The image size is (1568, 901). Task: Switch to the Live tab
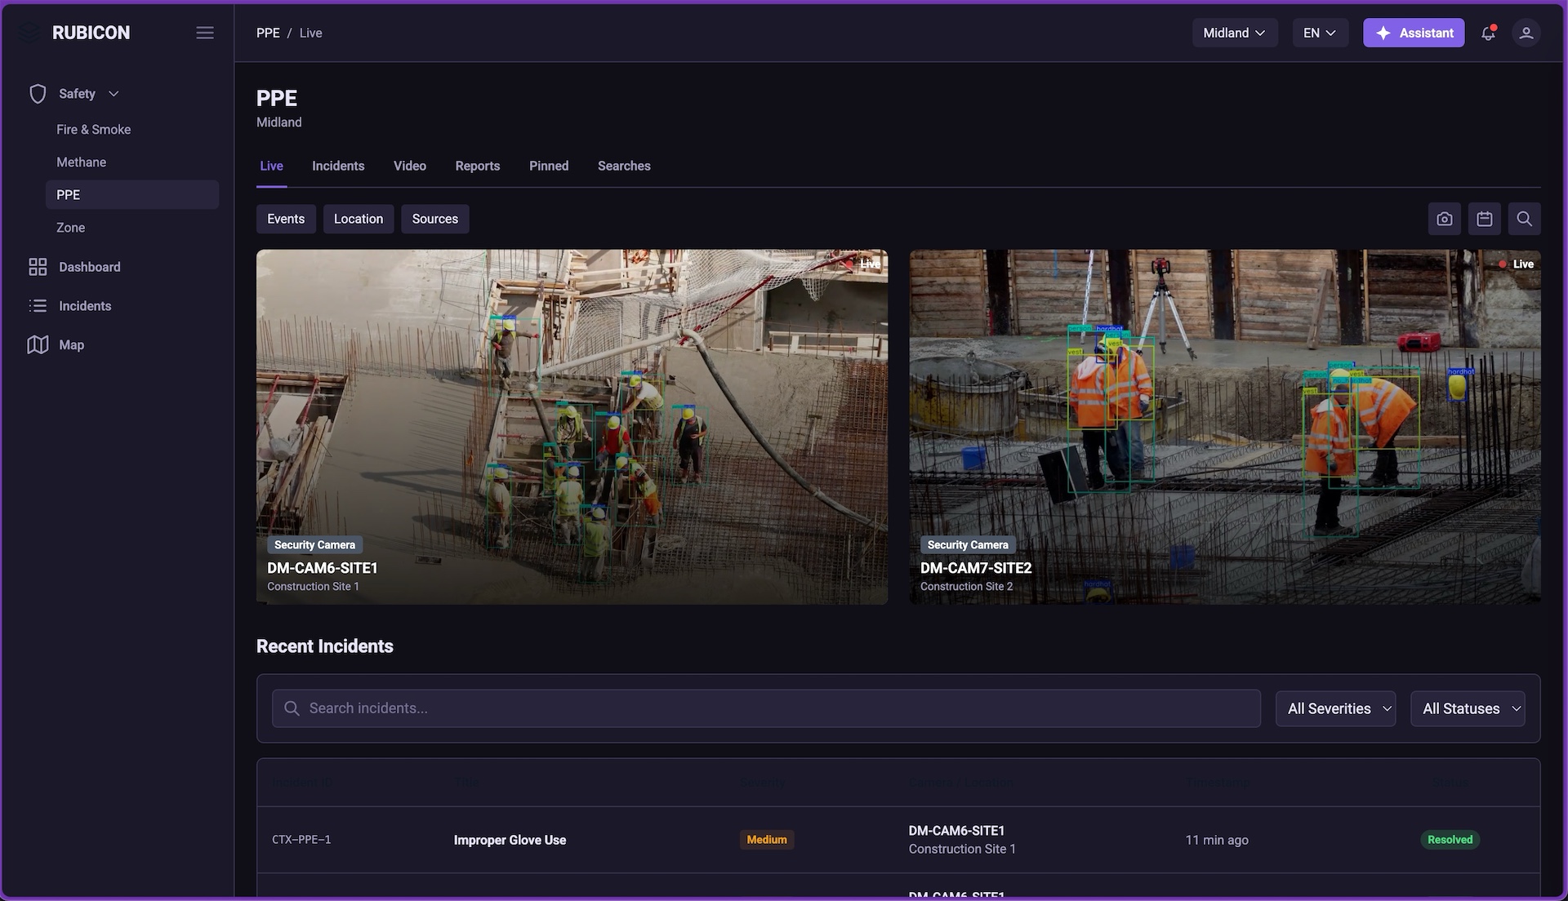click(271, 166)
